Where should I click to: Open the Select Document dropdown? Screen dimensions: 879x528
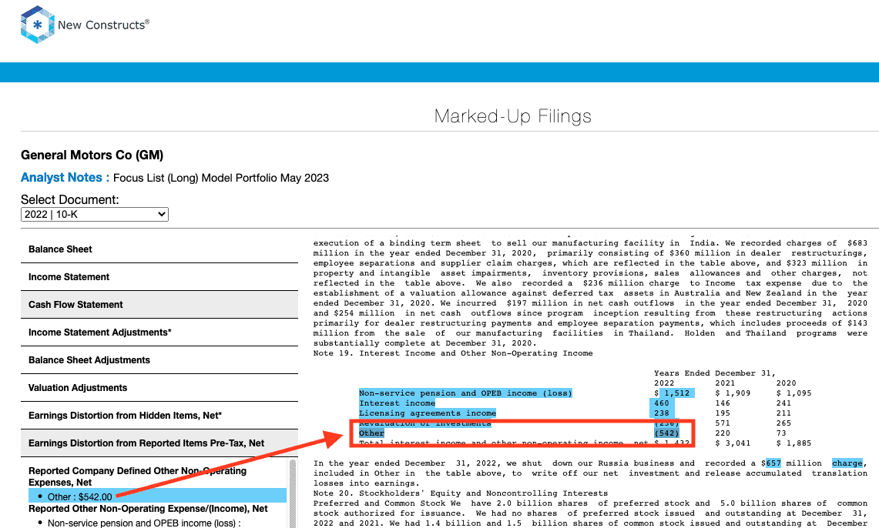(x=95, y=215)
